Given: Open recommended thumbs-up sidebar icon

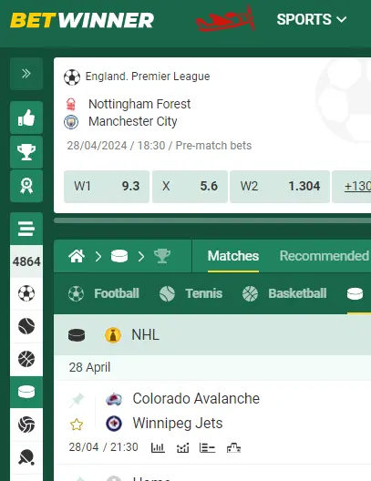Looking at the screenshot, I should coord(26,118).
